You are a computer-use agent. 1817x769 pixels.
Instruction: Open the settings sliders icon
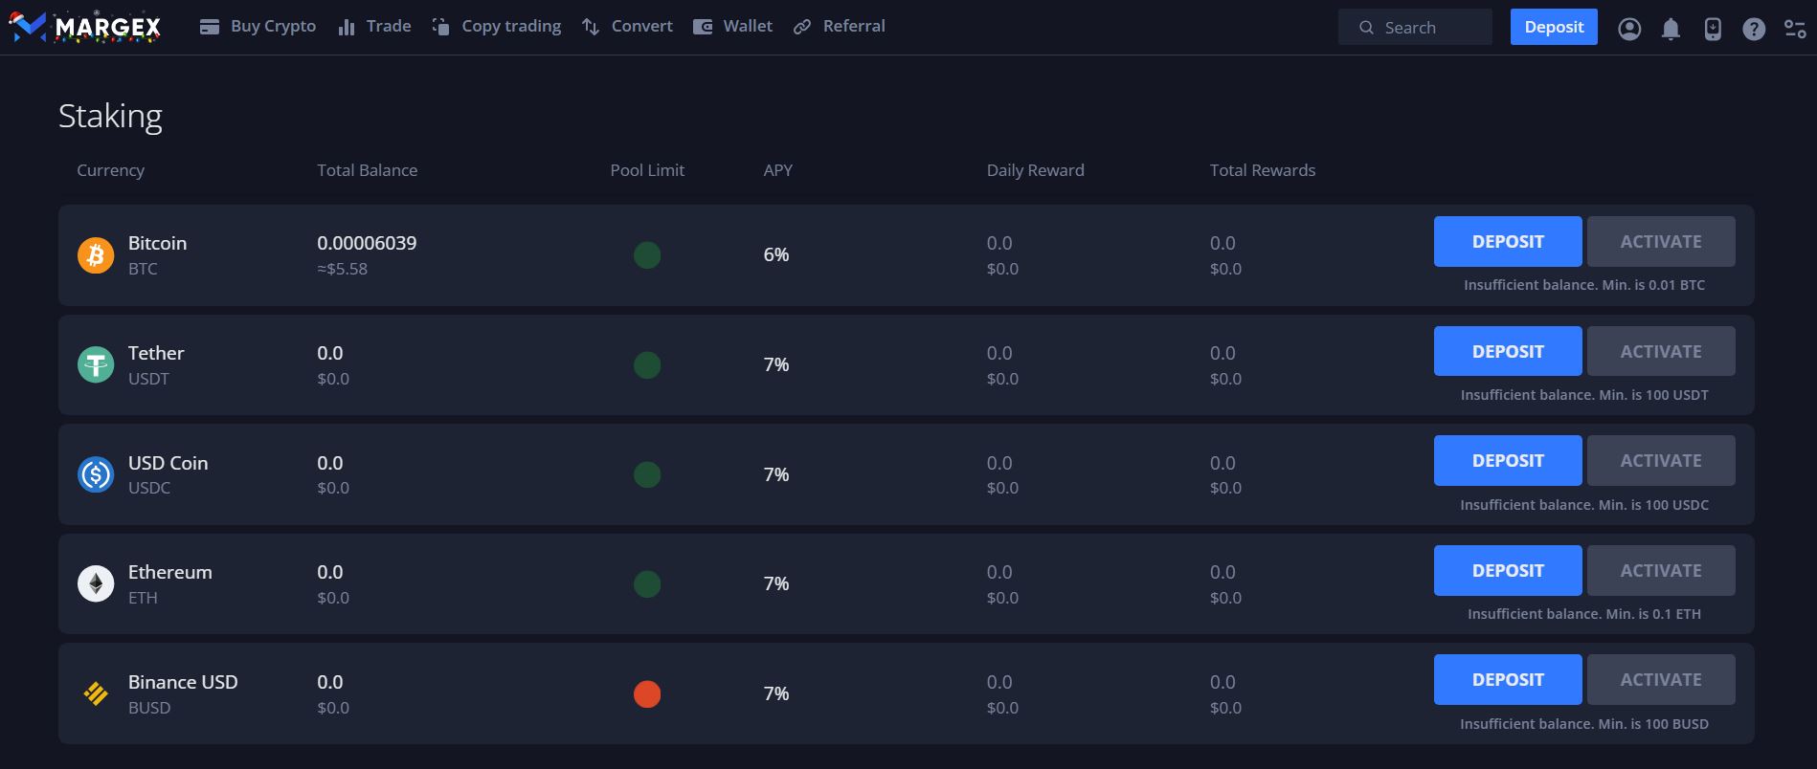(1795, 29)
